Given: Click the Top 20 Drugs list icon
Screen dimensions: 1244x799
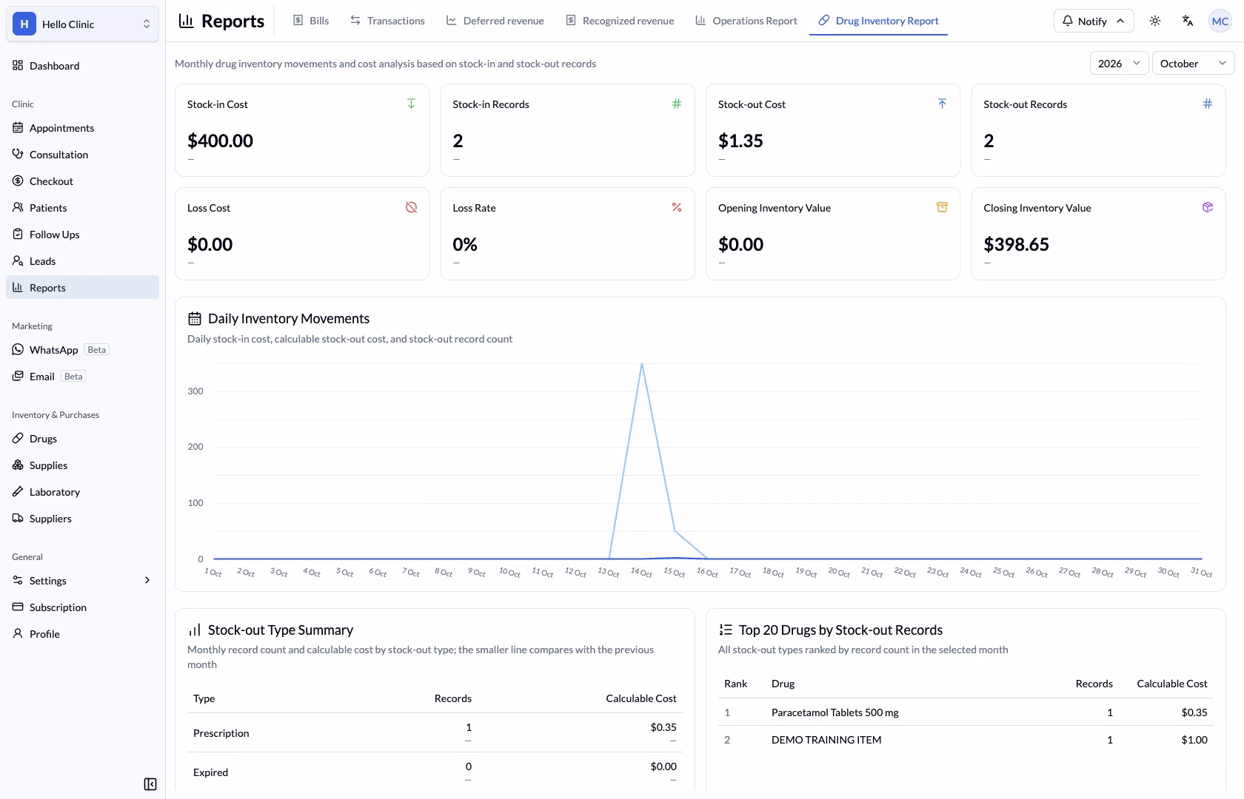Looking at the screenshot, I should coord(726,630).
